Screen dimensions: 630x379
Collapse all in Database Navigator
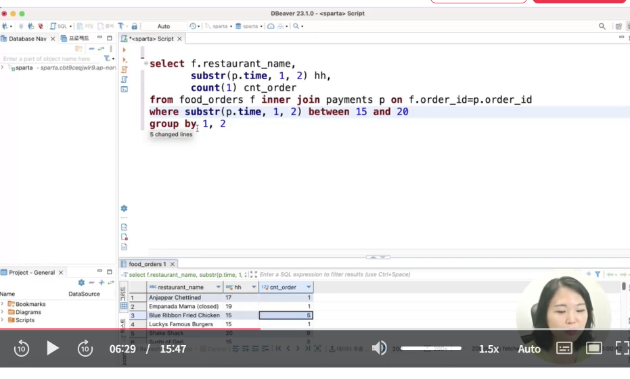(91, 49)
